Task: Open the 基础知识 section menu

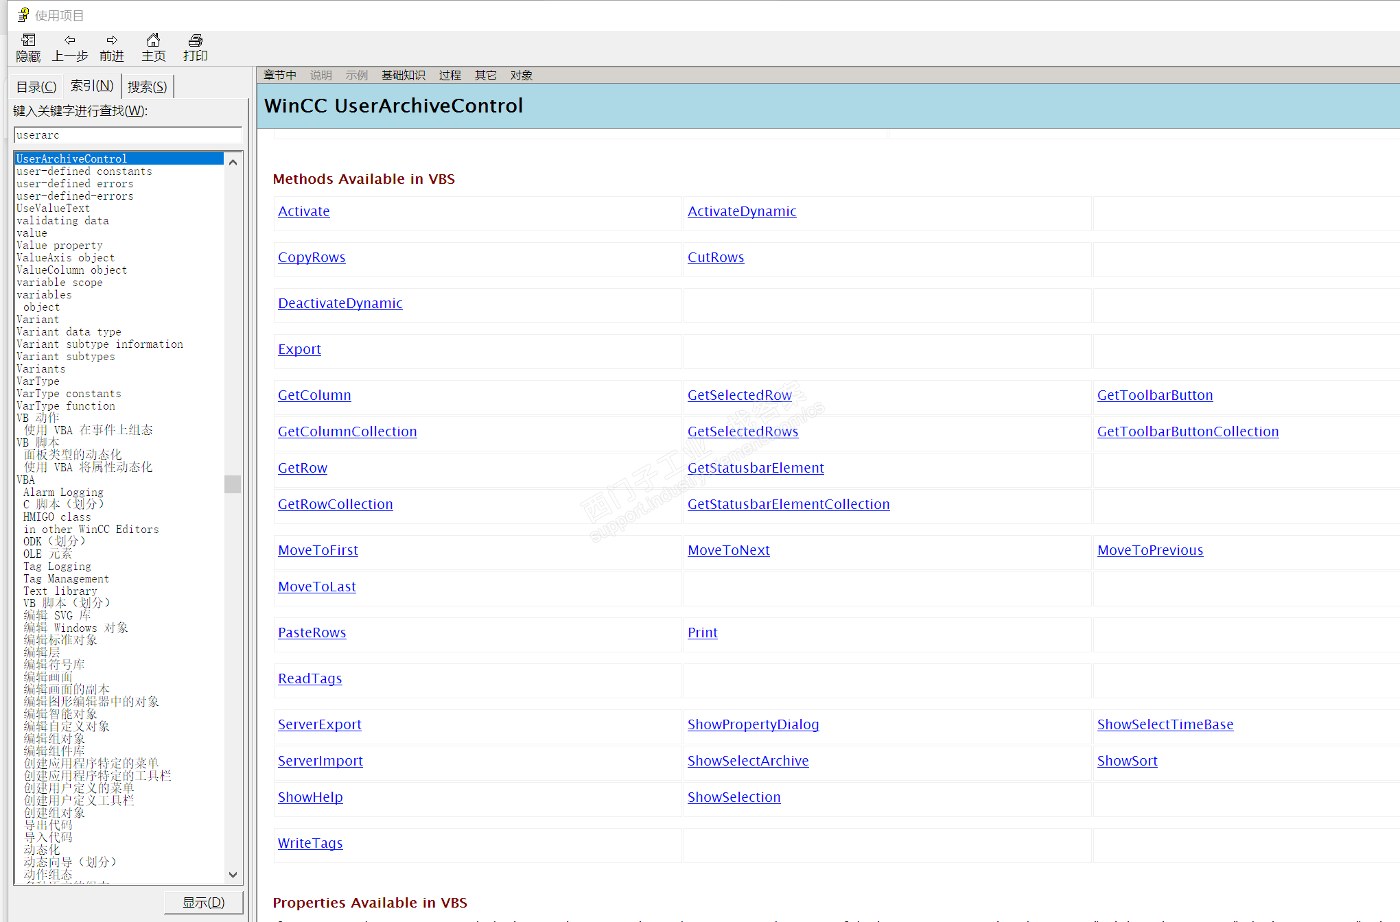Action: pos(403,75)
